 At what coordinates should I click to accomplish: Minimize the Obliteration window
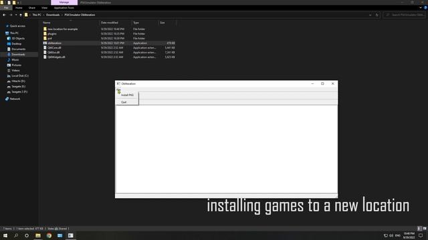tap(312, 83)
